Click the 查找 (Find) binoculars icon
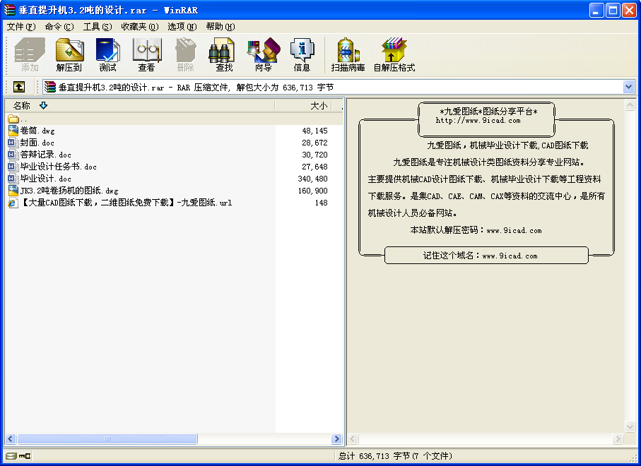 [x=223, y=54]
